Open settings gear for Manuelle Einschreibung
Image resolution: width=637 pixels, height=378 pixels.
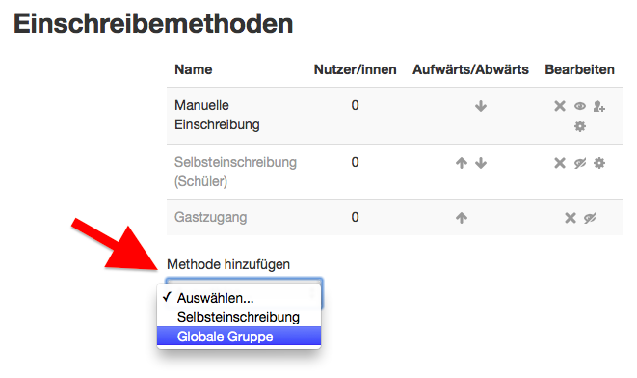tap(580, 126)
